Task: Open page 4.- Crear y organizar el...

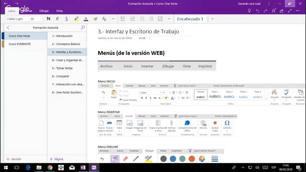Action: click(x=67, y=60)
